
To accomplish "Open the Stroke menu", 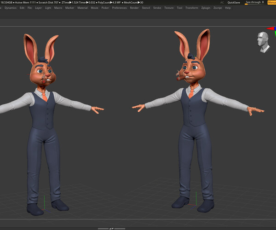I will point(157,8).
